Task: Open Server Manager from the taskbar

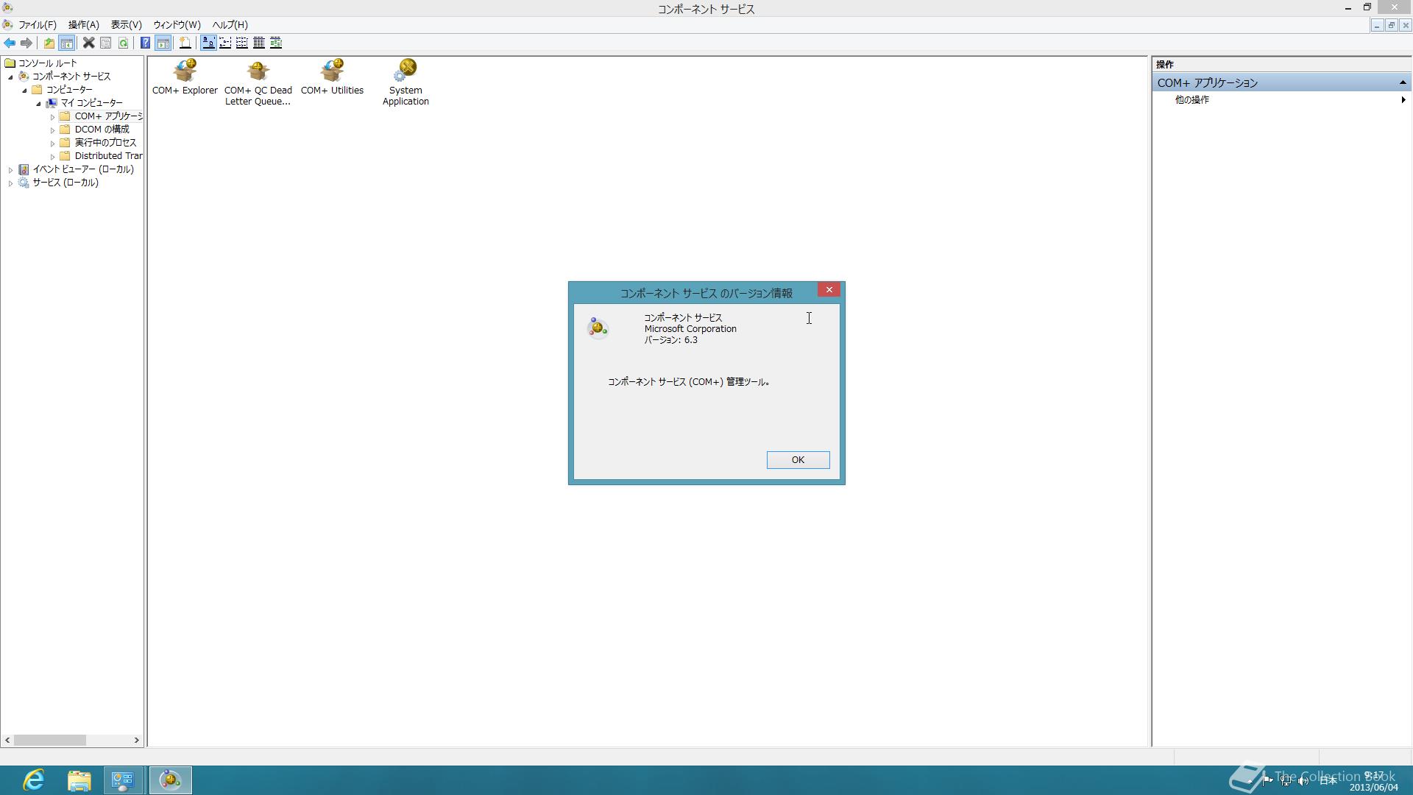Action: [x=122, y=780]
